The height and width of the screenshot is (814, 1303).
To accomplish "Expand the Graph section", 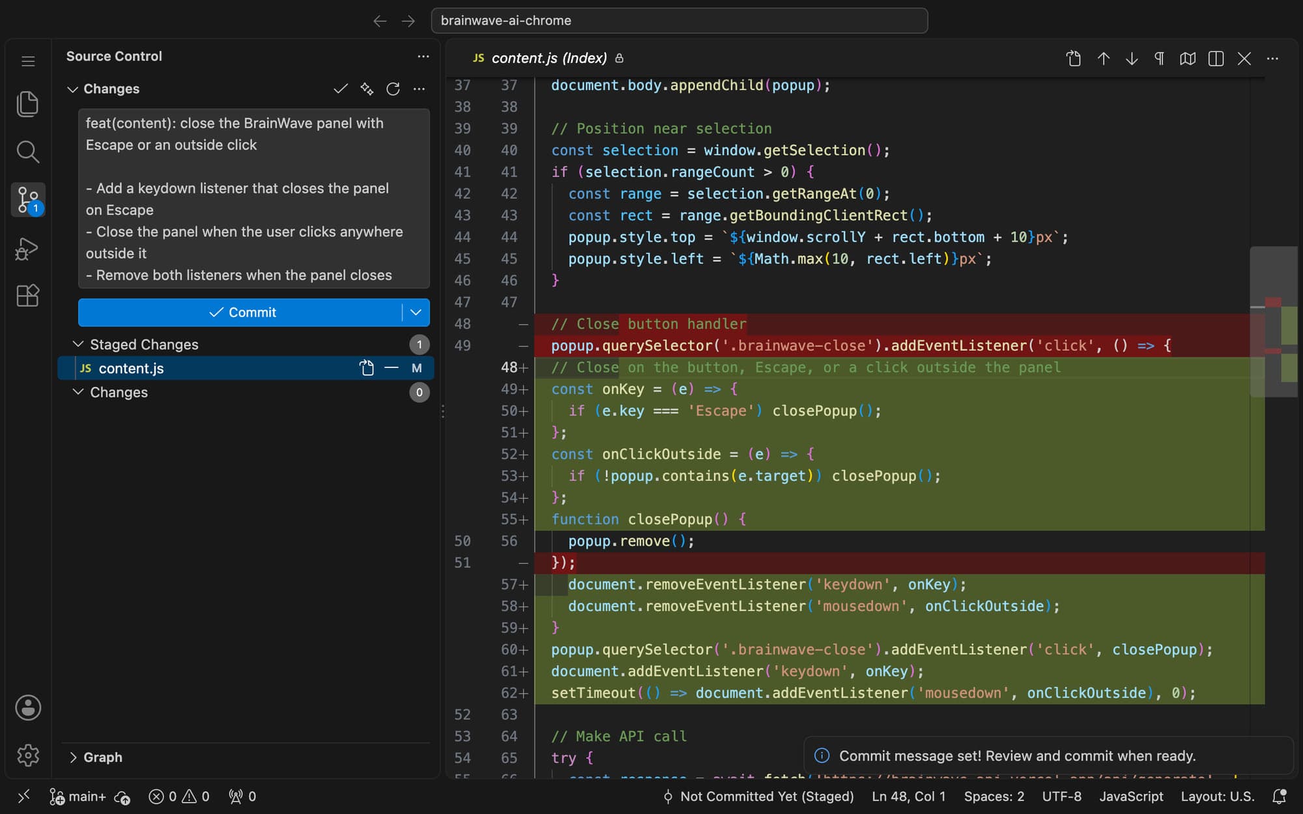I will pos(73,757).
